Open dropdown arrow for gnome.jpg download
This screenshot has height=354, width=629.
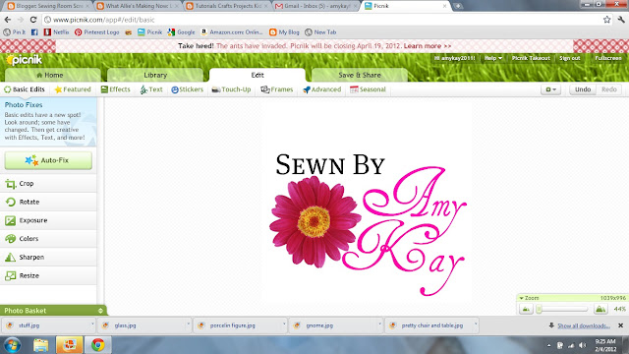click(x=379, y=324)
